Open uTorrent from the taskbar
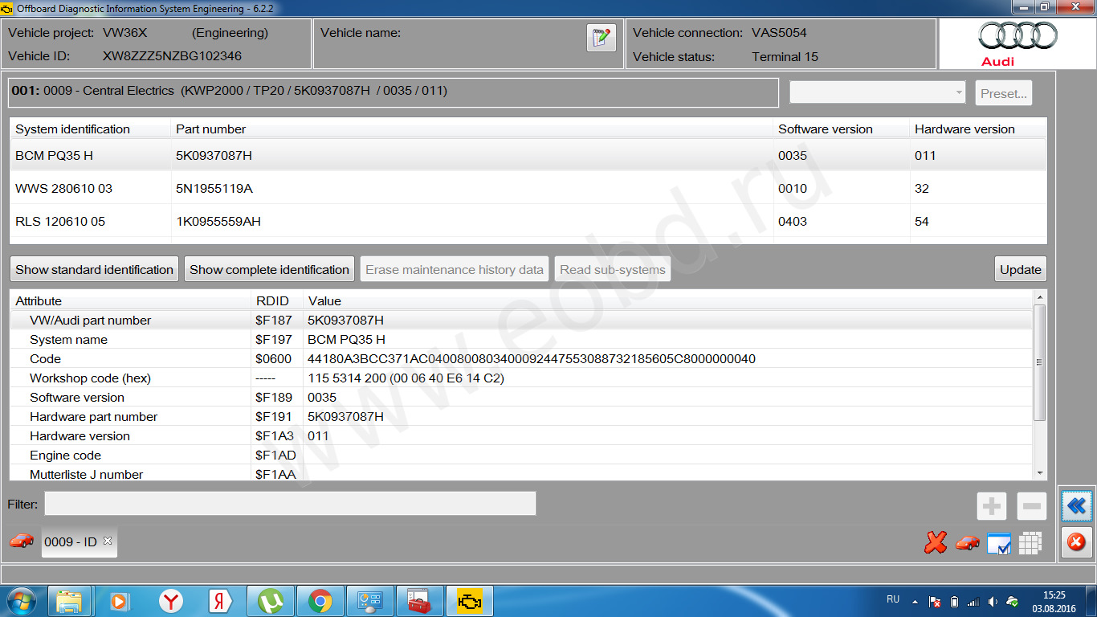This screenshot has width=1097, height=617. (x=270, y=601)
